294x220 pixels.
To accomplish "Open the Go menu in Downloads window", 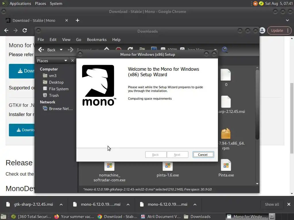I will coord(79,40).
